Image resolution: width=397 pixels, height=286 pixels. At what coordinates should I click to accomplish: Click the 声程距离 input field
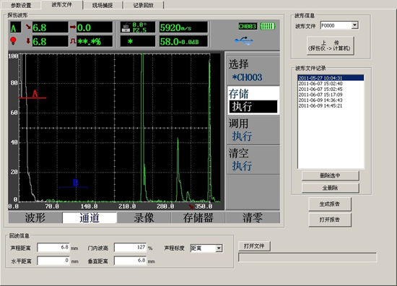click(x=54, y=247)
